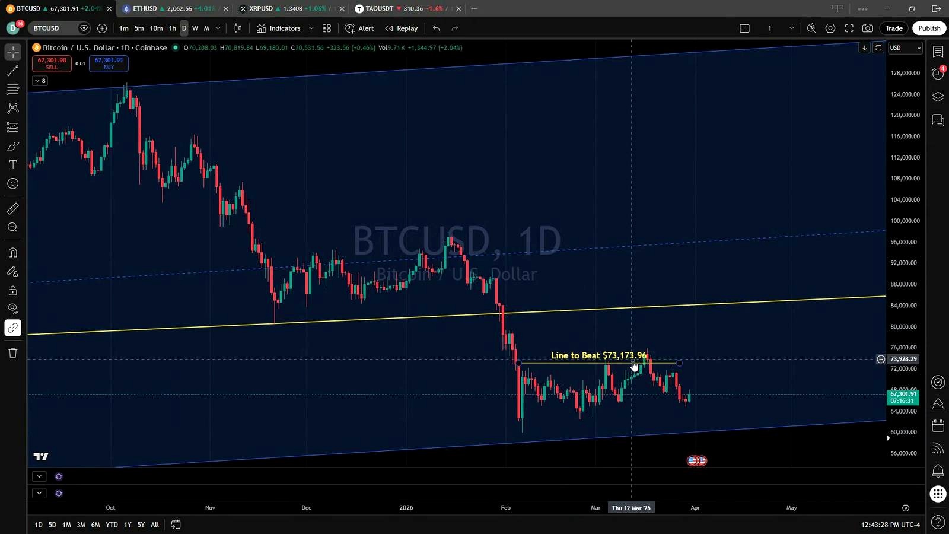Open the go to date calendar icon
Viewport: 949px width, 534px height.
[176, 525]
